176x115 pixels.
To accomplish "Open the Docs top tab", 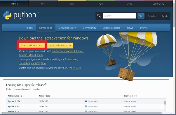I will coord(72,4).
